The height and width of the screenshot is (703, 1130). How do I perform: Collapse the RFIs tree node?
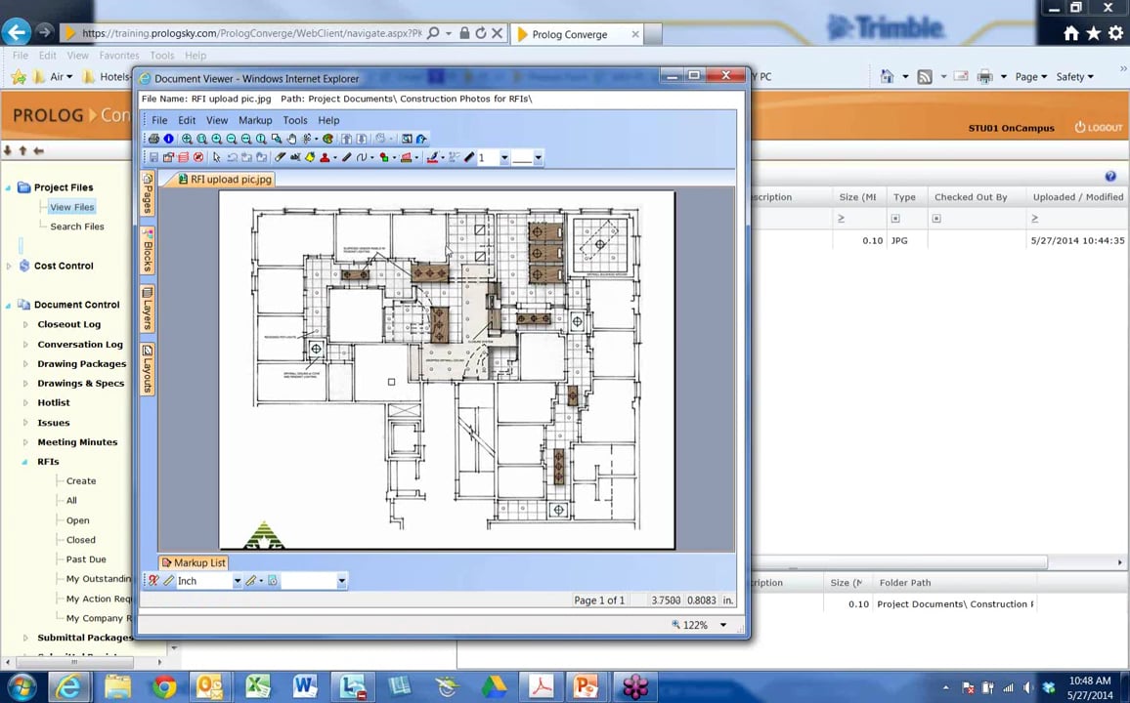click(x=25, y=462)
